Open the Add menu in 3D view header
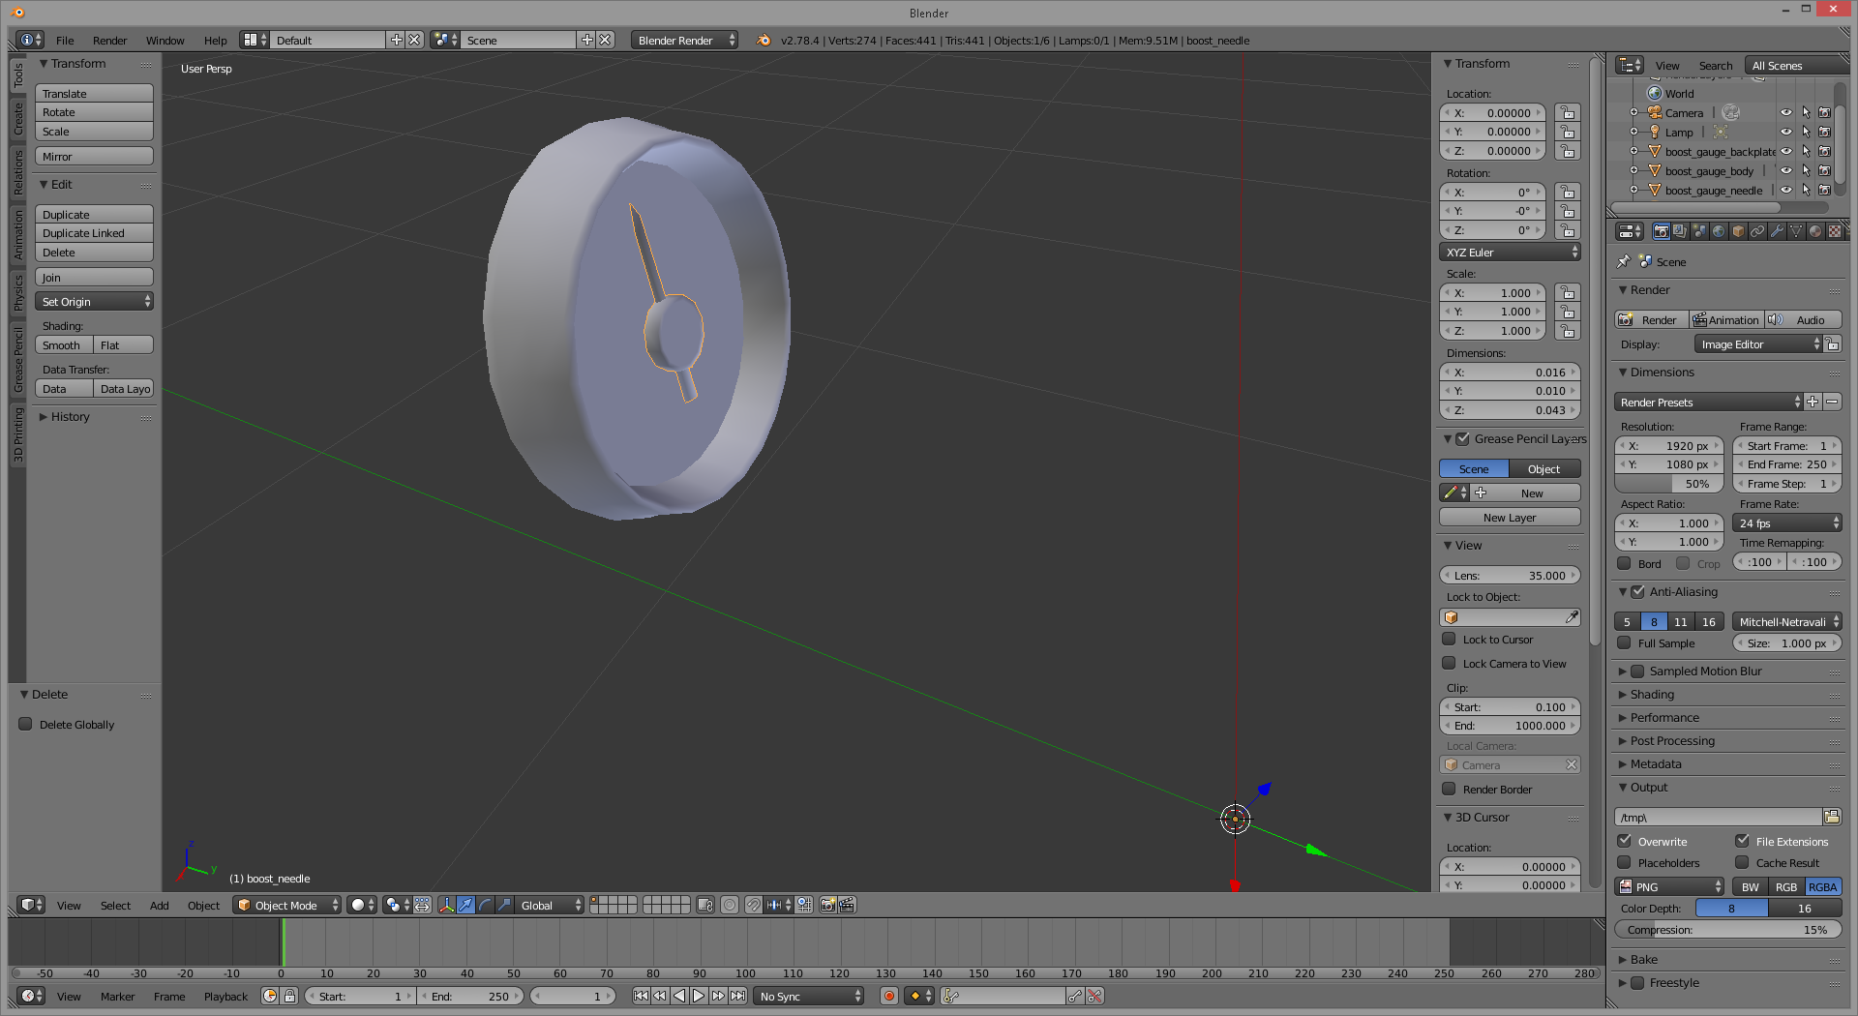Viewport: 1858px width, 1016px height. coord(159,905)
